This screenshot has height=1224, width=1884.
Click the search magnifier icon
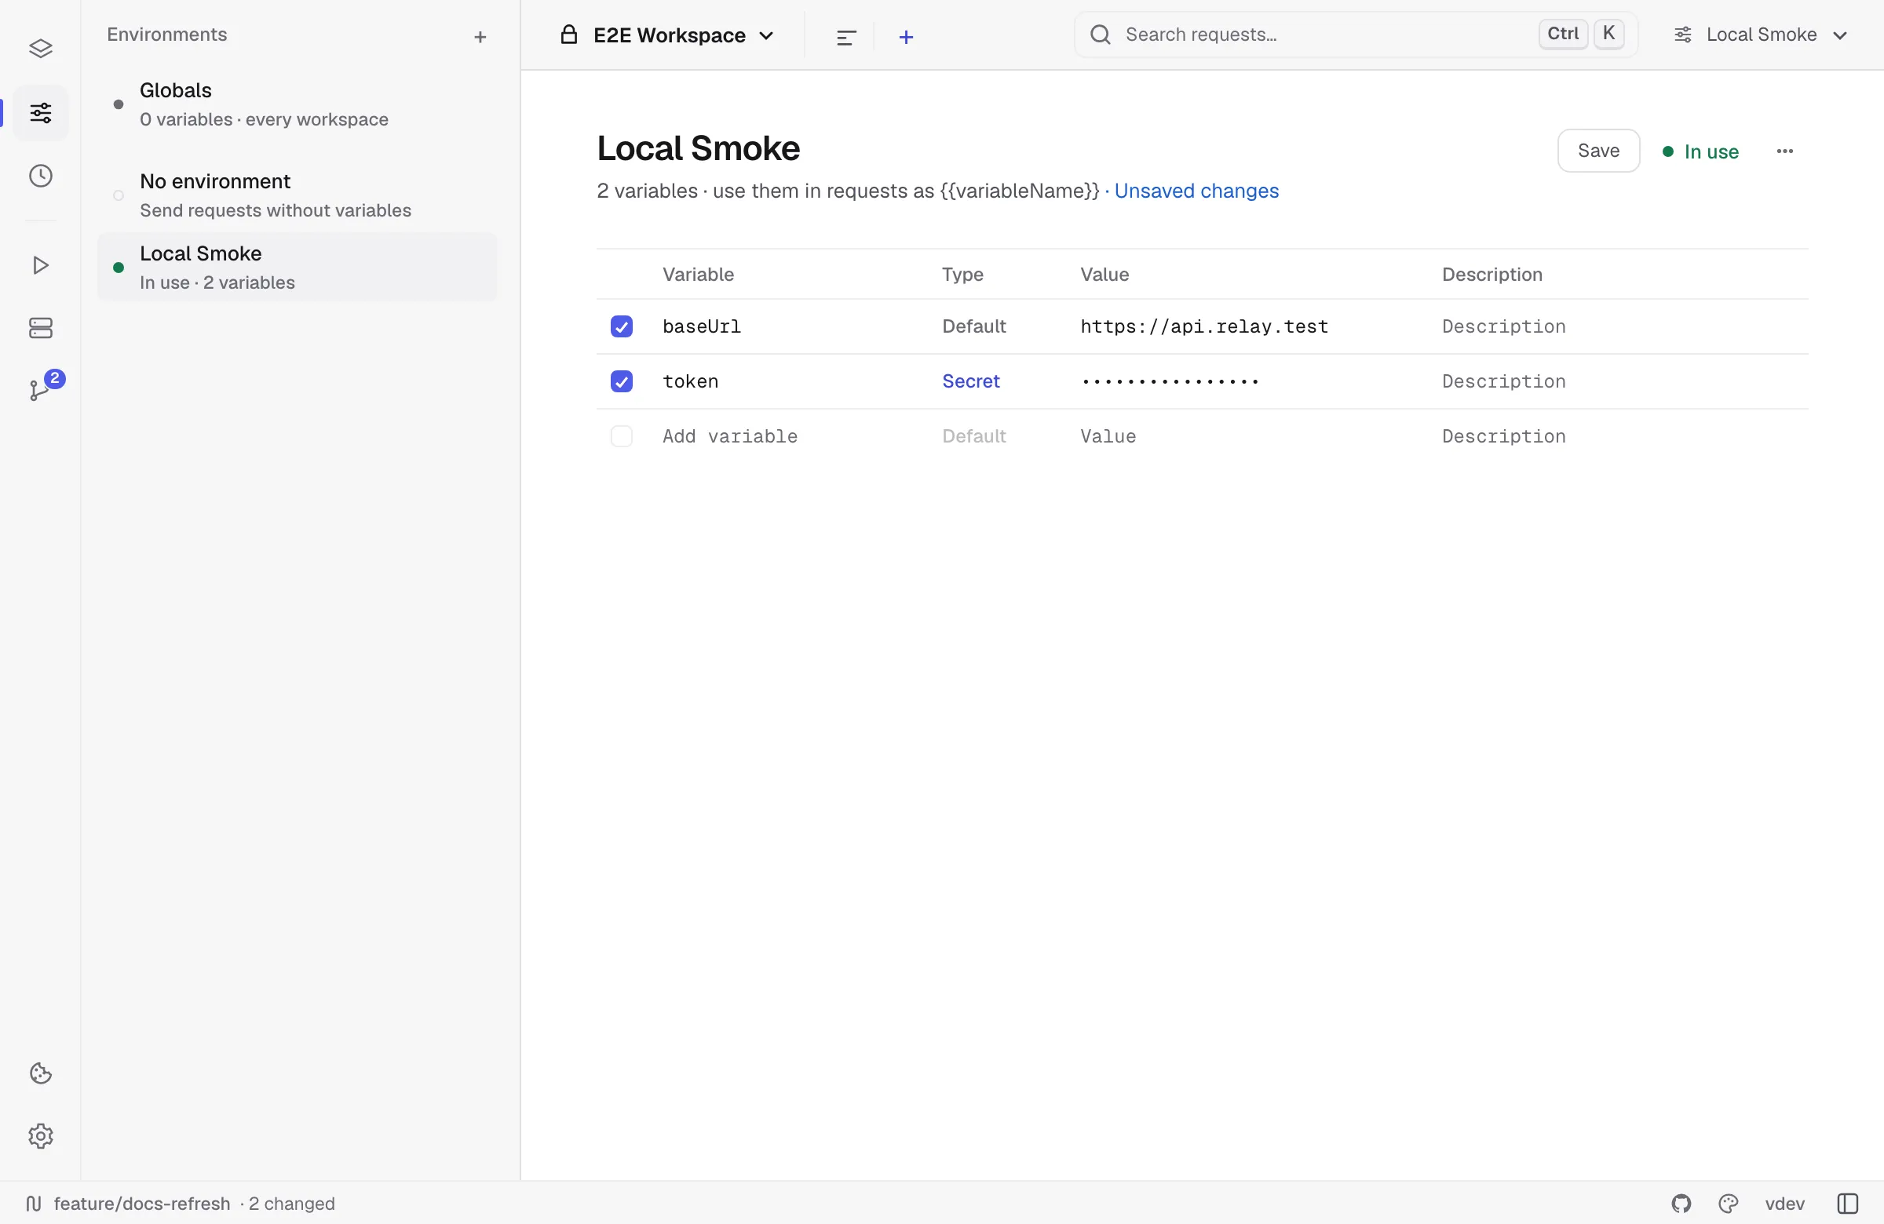(x=1101, y=34)
